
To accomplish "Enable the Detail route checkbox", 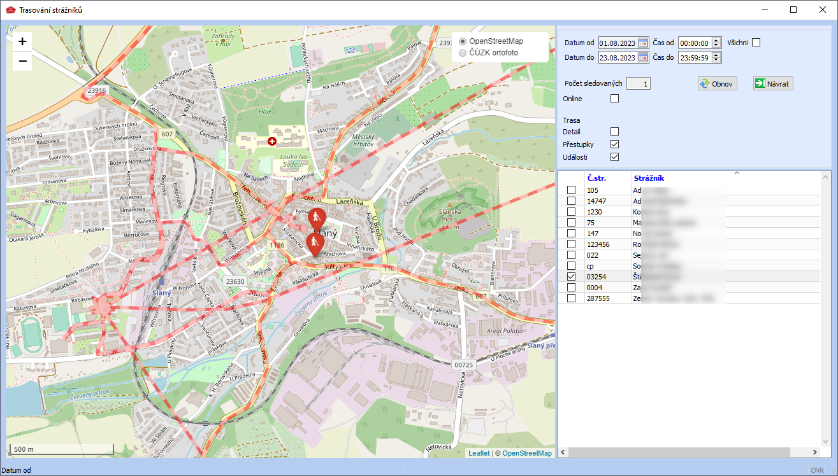I will [615, 132].
